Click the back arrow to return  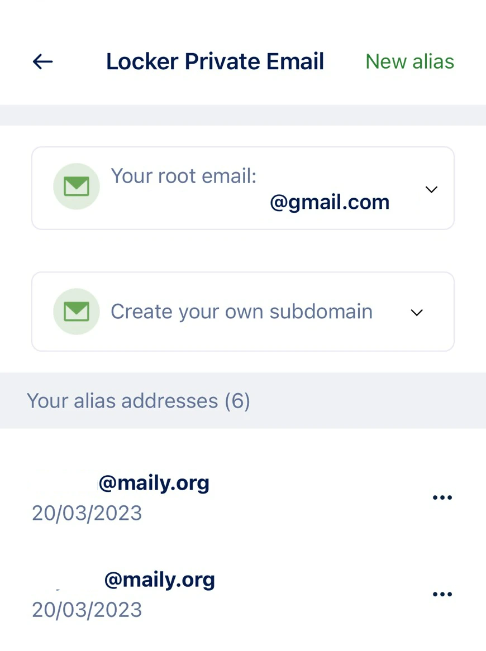pos(42,61)
